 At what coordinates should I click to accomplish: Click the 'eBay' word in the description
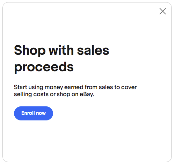click(87, 94)
